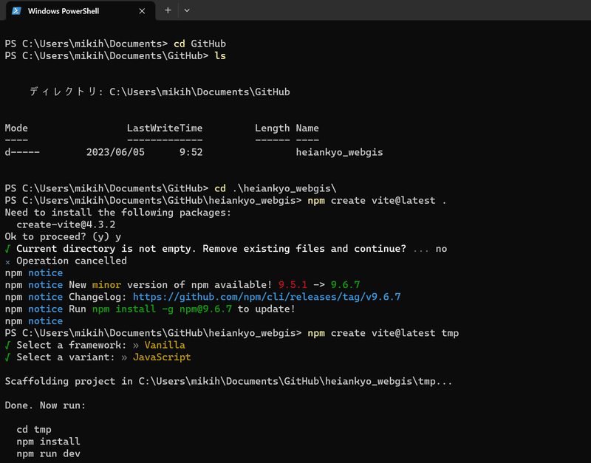
Task: Click the 'Select a variant:' prompt
Action: (x=66, y=357)
